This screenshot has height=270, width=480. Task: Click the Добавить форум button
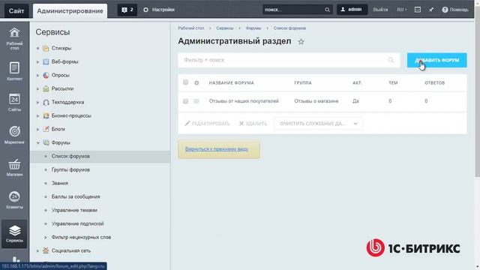point(436,60)
